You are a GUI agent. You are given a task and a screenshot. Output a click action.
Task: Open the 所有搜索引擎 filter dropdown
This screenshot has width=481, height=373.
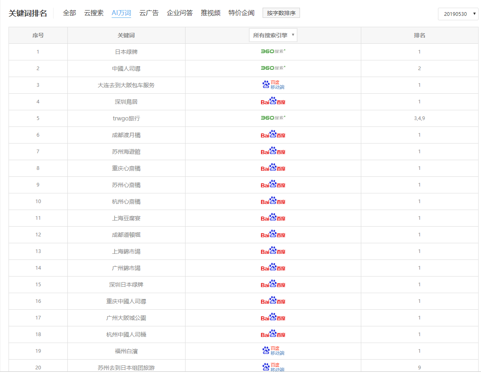(x=273, y=35)
